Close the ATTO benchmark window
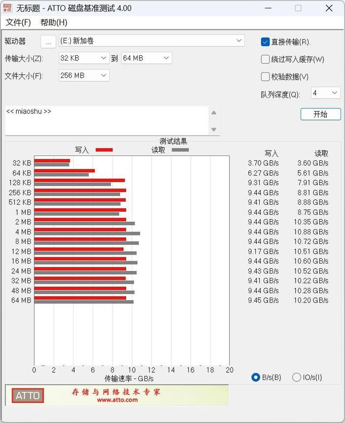The width and height of the screenshot is (345, 423). pos(329,8)
